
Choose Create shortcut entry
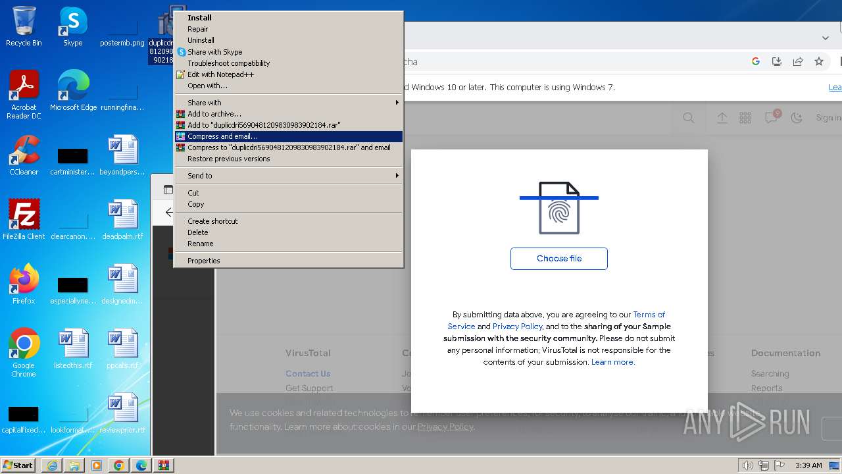[x=288, y=221]
